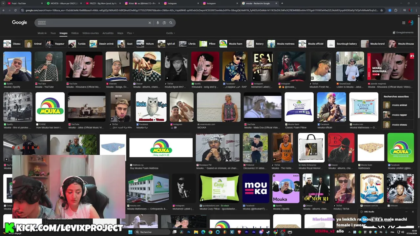Close the OBS Studio notification
The height and width of the screenshot is (236, 420).
413,212
